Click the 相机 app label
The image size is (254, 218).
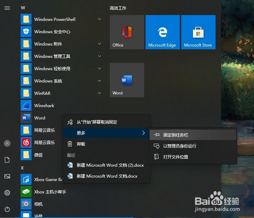tap(38, 204)
